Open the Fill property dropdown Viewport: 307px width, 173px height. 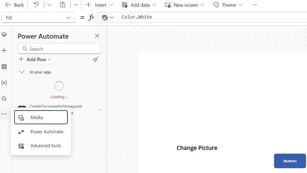point(38,18)
